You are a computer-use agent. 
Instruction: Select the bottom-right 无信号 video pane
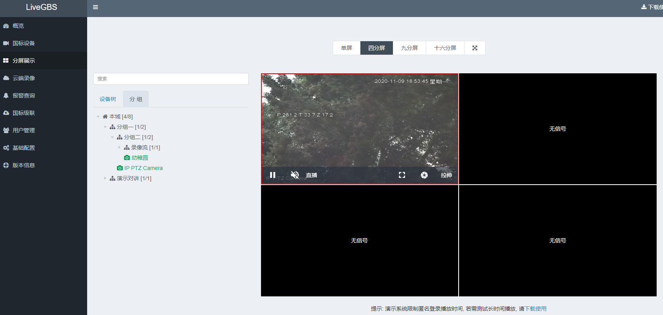click(558, 241)
